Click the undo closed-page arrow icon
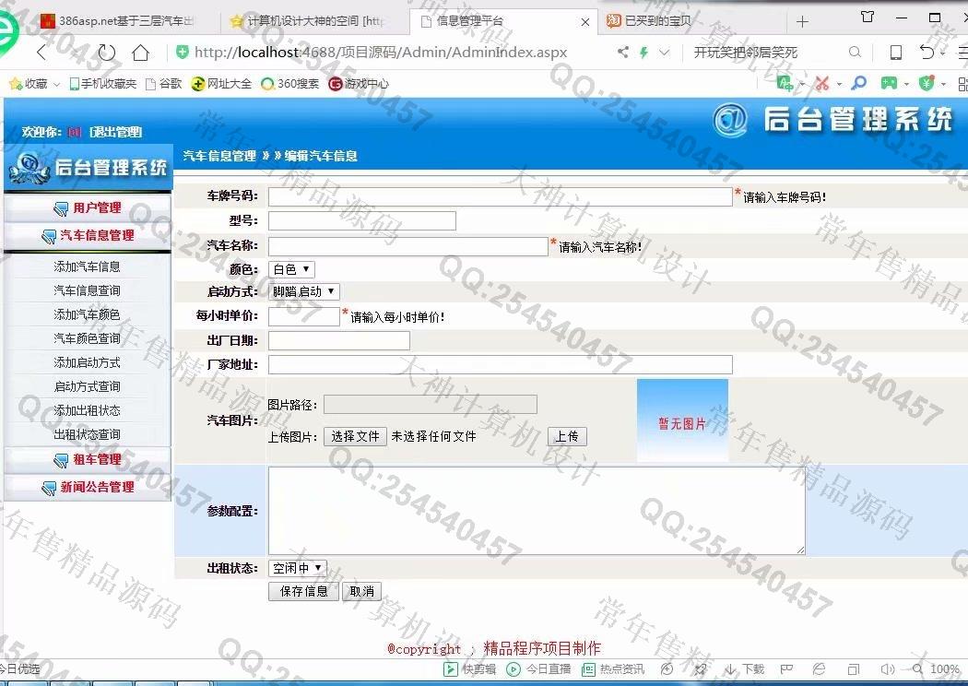This screenshot has width=968, height=686. pyautogui.click(x=926, y=53)
